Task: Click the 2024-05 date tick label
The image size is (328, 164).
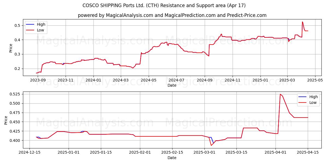Action: pyautogui.click(x=149, y=80)
